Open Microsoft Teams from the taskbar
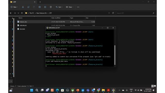Image resolution: width=165 pixels, height=93 pixels. (88, 90)
